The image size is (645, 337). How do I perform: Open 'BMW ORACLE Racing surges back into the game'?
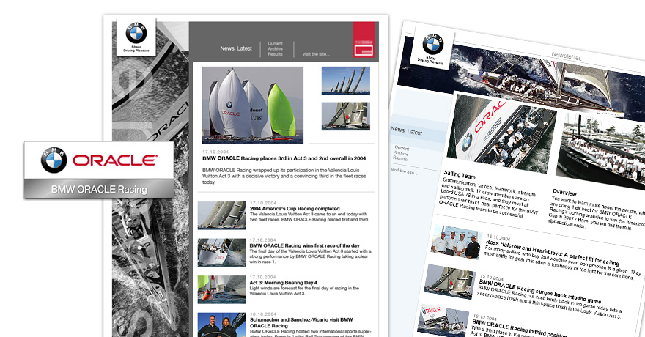pos(539,291)
